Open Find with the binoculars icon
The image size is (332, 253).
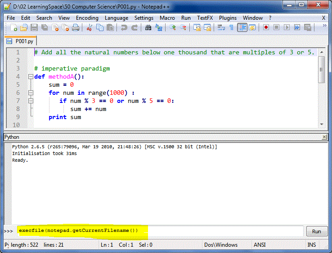[x=148, y=28]
